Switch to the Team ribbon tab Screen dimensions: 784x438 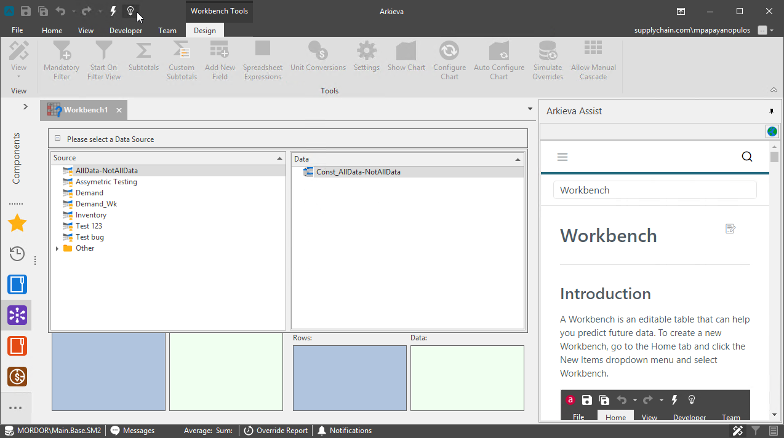tap(167, 31)
